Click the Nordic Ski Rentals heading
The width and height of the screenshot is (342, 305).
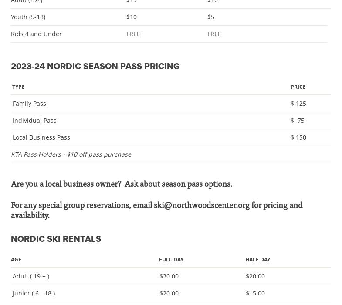coord(56,239)
